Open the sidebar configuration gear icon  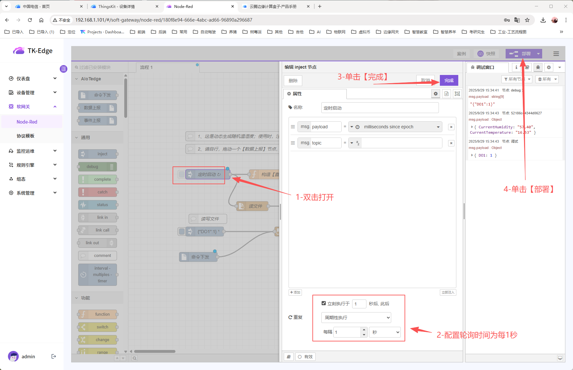click(549, 67)
